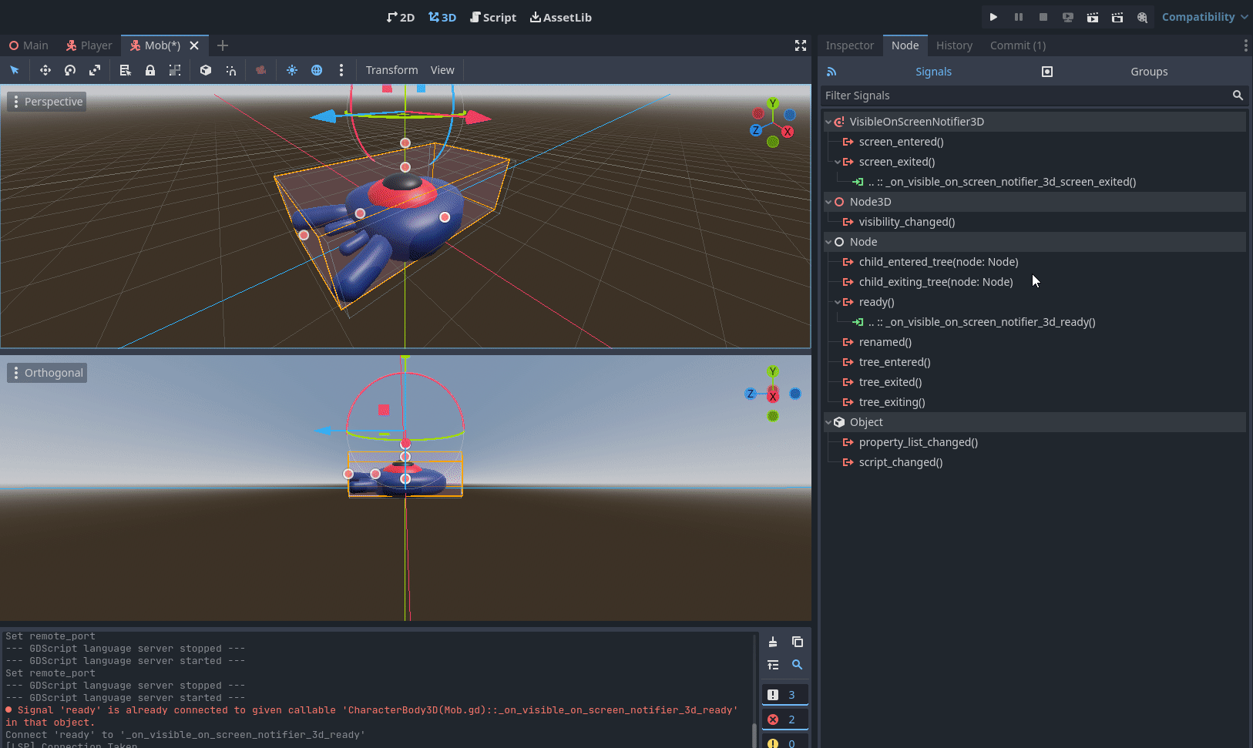The image size is (1253, 748).
Task: Open the Compatibility renderer dropdown
Action: tap(1204, 16)
